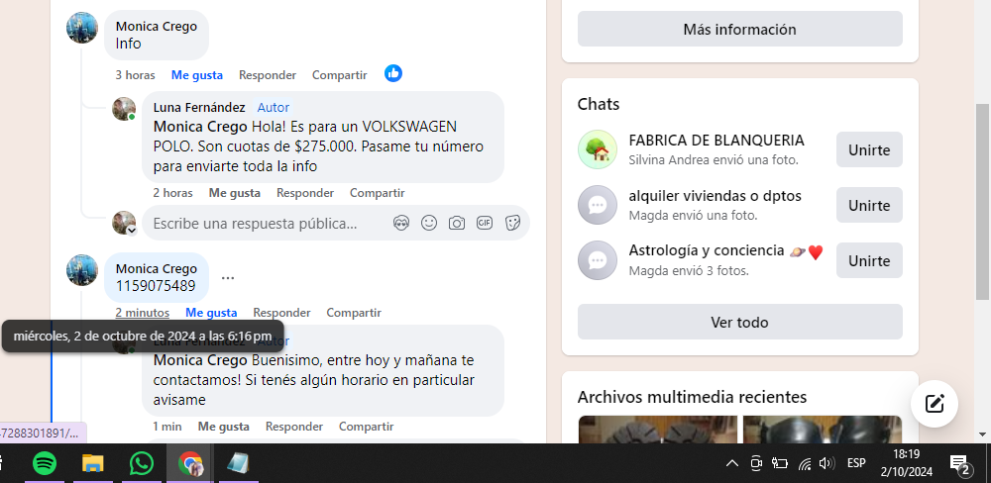Open the emoji picker in reply box
The width and height of the screenshot is (991, 483).
tap(429, 223)
